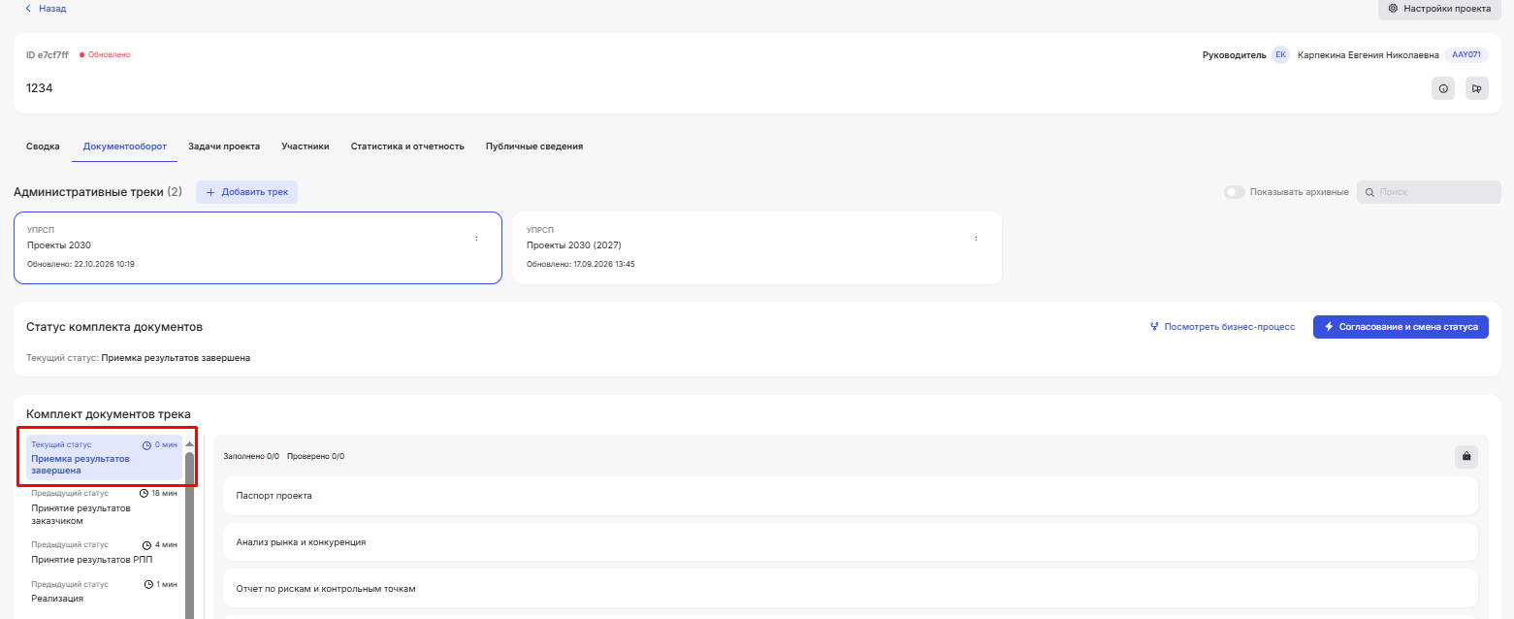
Task: Expand Анализ рынка и конкуренция document
Action: click(x=851, y=542)
